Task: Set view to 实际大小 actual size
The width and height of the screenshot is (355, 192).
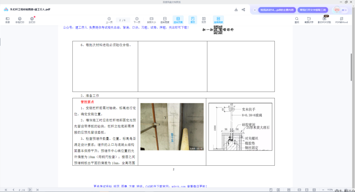Action: (x=152, y=20)
